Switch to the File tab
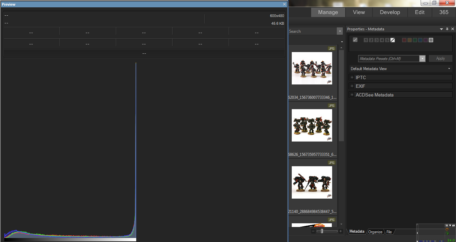 click(x=389, y=232)
